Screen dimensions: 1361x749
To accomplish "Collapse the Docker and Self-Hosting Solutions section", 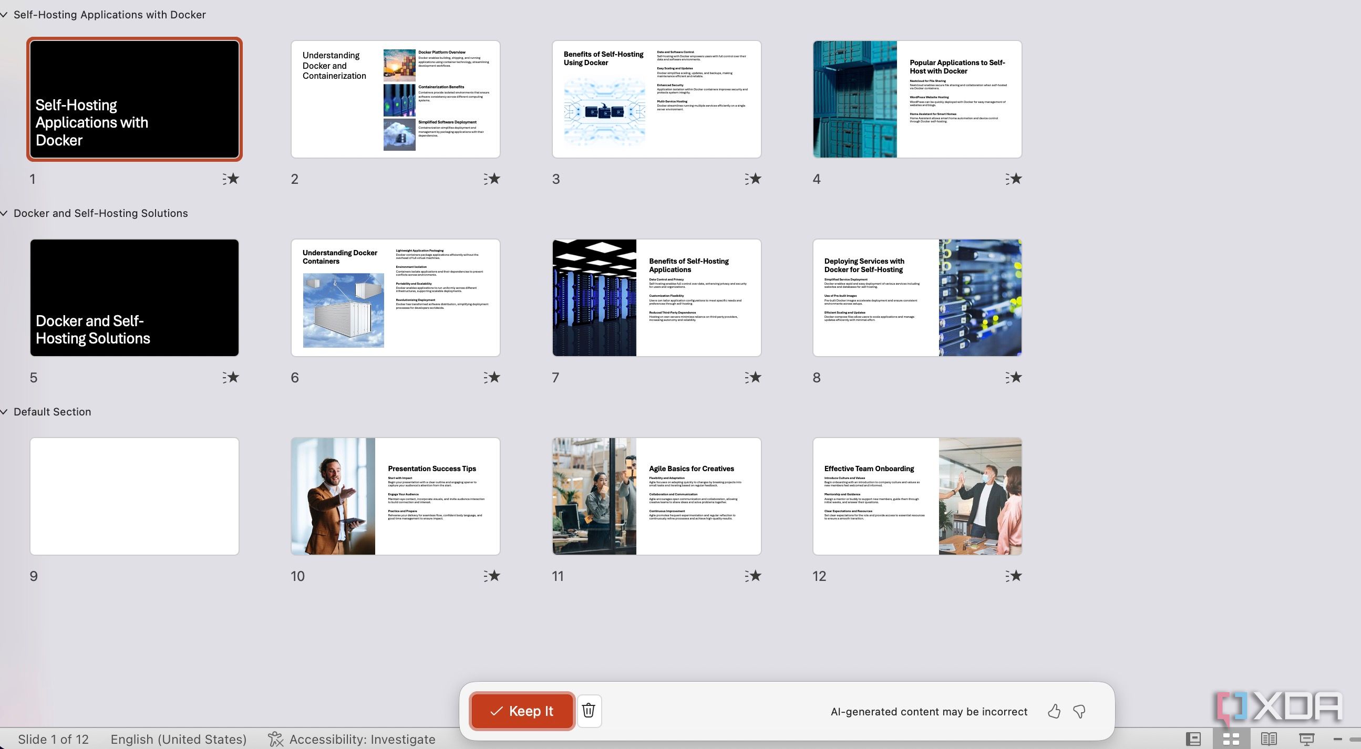I will click(4, 213).
